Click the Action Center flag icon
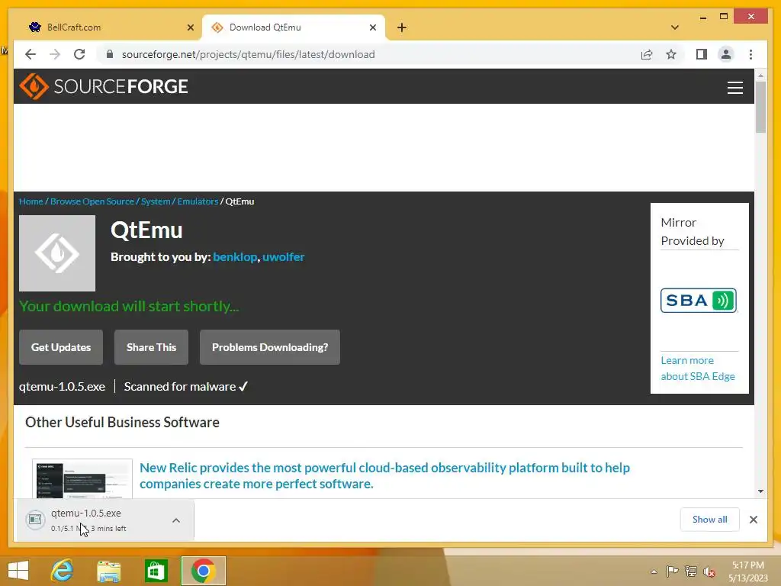This screenshot has height=586, width=781. click(x=672, y=571)
